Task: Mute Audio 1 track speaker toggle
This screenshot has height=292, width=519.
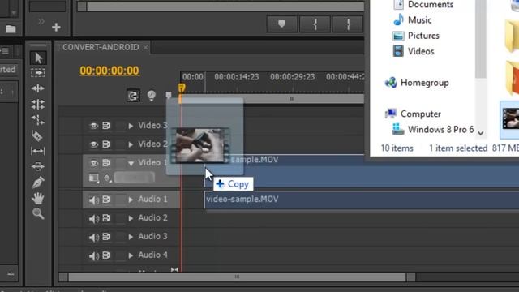Action: tap(94, 200)
